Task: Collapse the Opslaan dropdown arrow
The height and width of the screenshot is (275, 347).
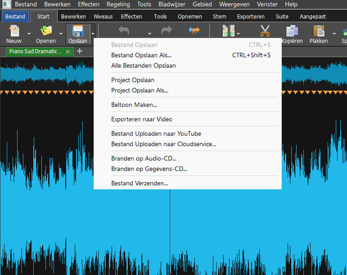Action: [x=93, y=34]
